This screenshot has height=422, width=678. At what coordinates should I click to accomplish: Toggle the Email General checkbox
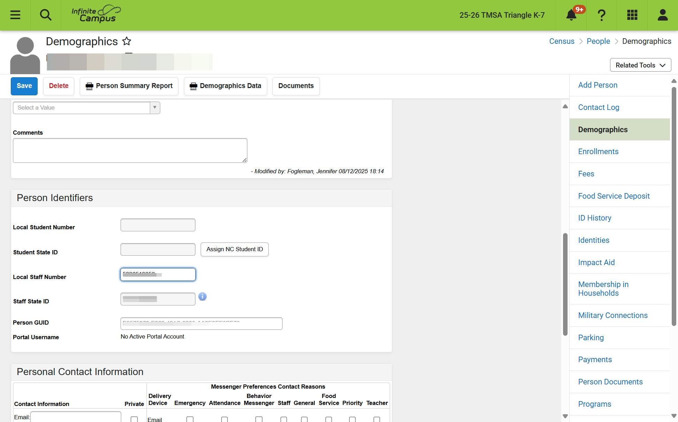coord(304,419)
